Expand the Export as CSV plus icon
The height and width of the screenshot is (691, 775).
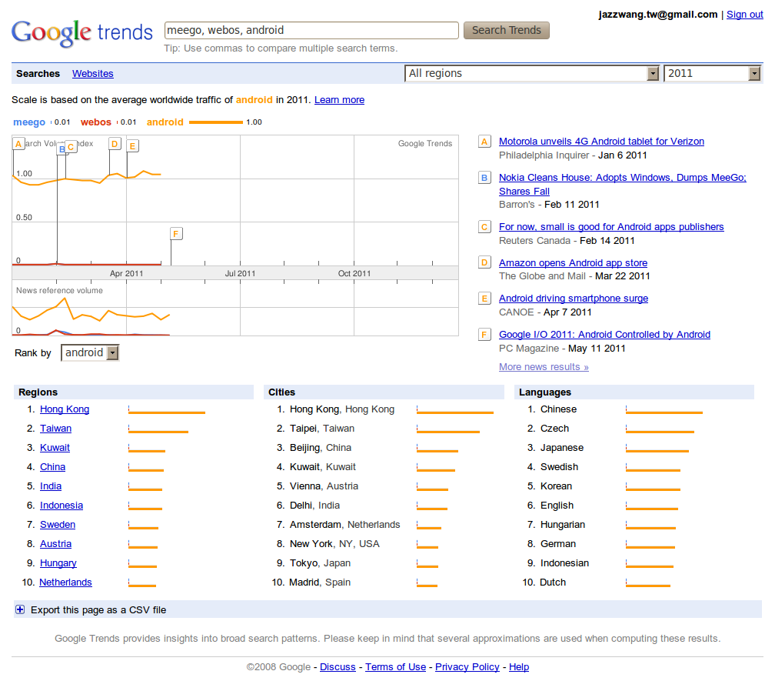tap(20, 609)
